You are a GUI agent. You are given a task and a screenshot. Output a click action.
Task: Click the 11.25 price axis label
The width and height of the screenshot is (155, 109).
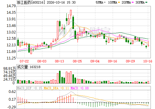tap(11, 58)
